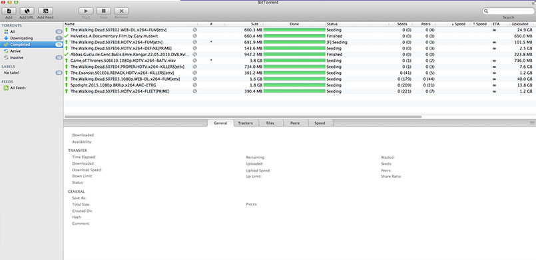Click the 24.9 GB uploaded value

coord(525,30)
